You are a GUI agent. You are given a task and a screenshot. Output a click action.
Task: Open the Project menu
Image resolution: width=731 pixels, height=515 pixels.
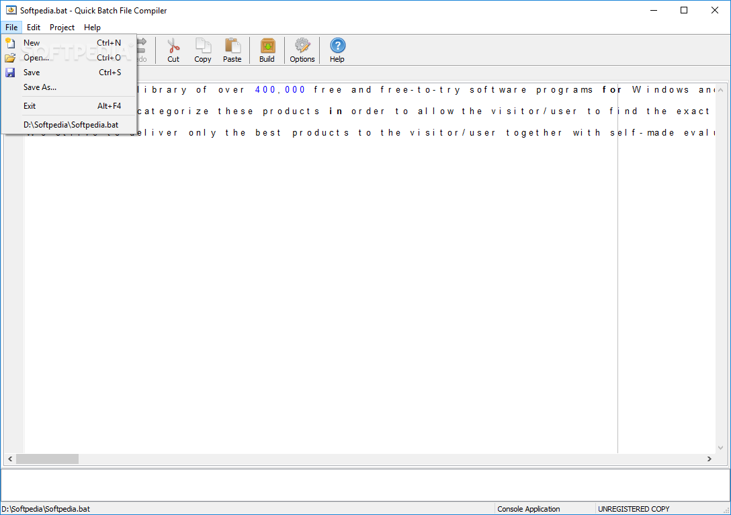(62, 28)
